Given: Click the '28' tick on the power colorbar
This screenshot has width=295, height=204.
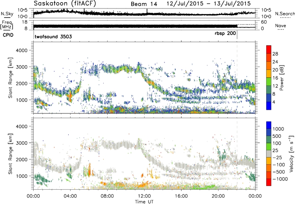Looking at the screenshot, I should [x=275, y=54].
